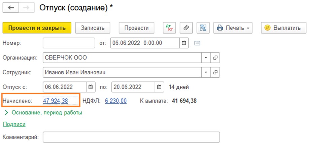
Task: Expand Основание, период работы section
Action: click(x=43, y=113)
